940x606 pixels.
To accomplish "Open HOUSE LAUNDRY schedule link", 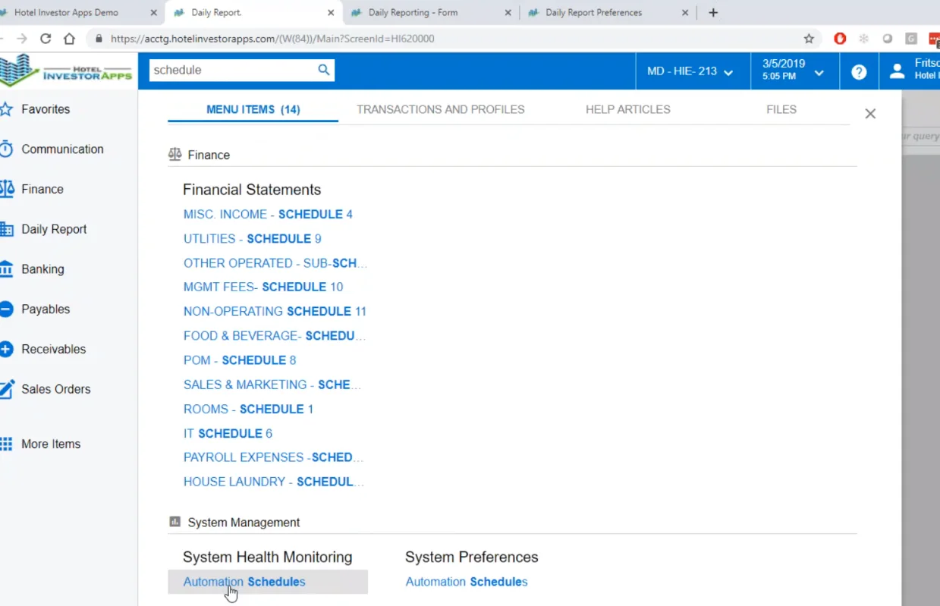I will pos(274,482).
